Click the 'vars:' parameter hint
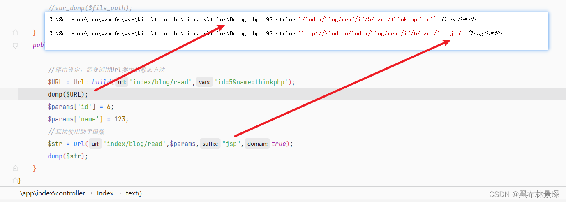This screenshot has height=202, width=566. (205, 82)
